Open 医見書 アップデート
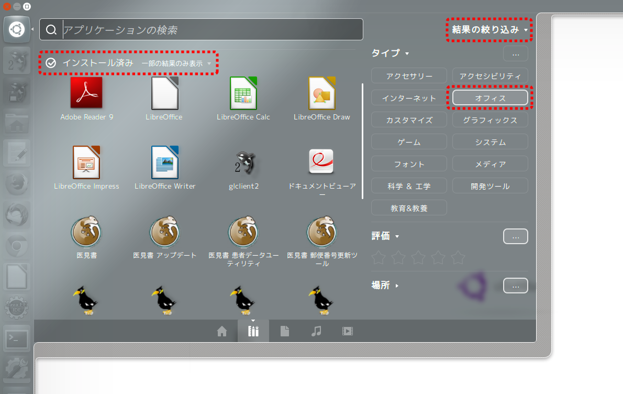The width and height of the screenshot is (623, 394). (x=165, y=237)
